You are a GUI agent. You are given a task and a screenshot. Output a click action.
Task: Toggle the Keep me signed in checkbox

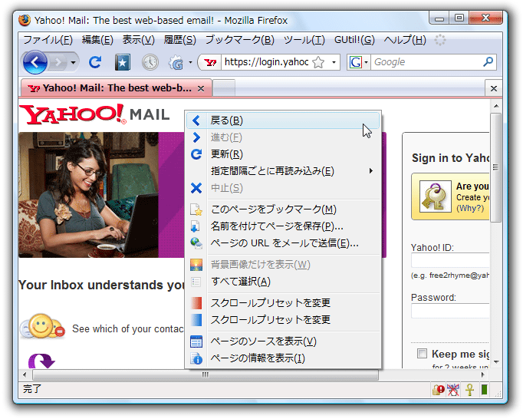pyautogui.click(x=422, y=353)
